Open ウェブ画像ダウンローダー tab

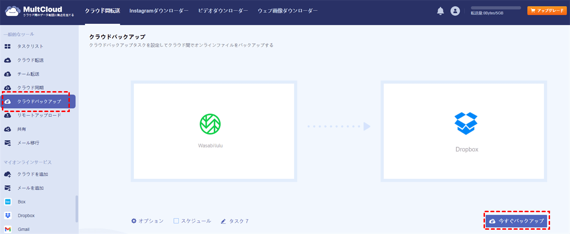click(288, 10)
